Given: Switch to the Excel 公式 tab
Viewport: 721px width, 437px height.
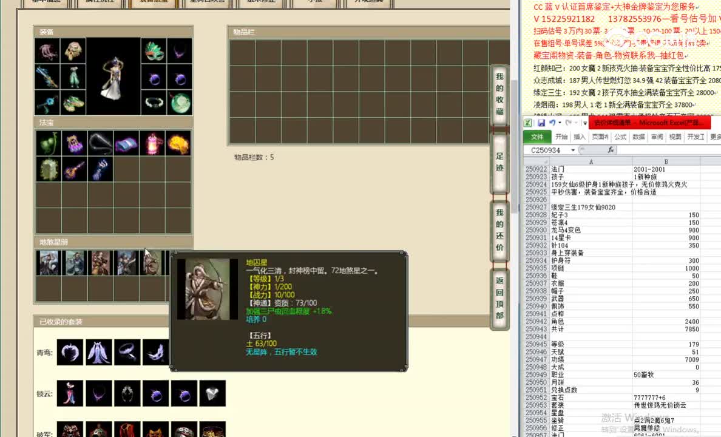Looking at the screenshot, I should click(x=620, y=137).
